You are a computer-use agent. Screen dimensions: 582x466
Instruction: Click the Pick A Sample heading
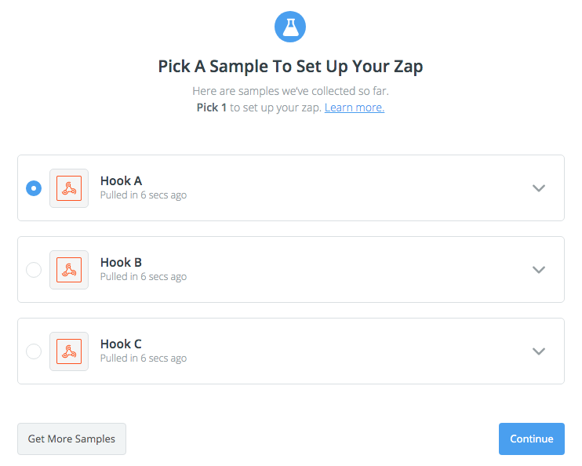(290, 66)
